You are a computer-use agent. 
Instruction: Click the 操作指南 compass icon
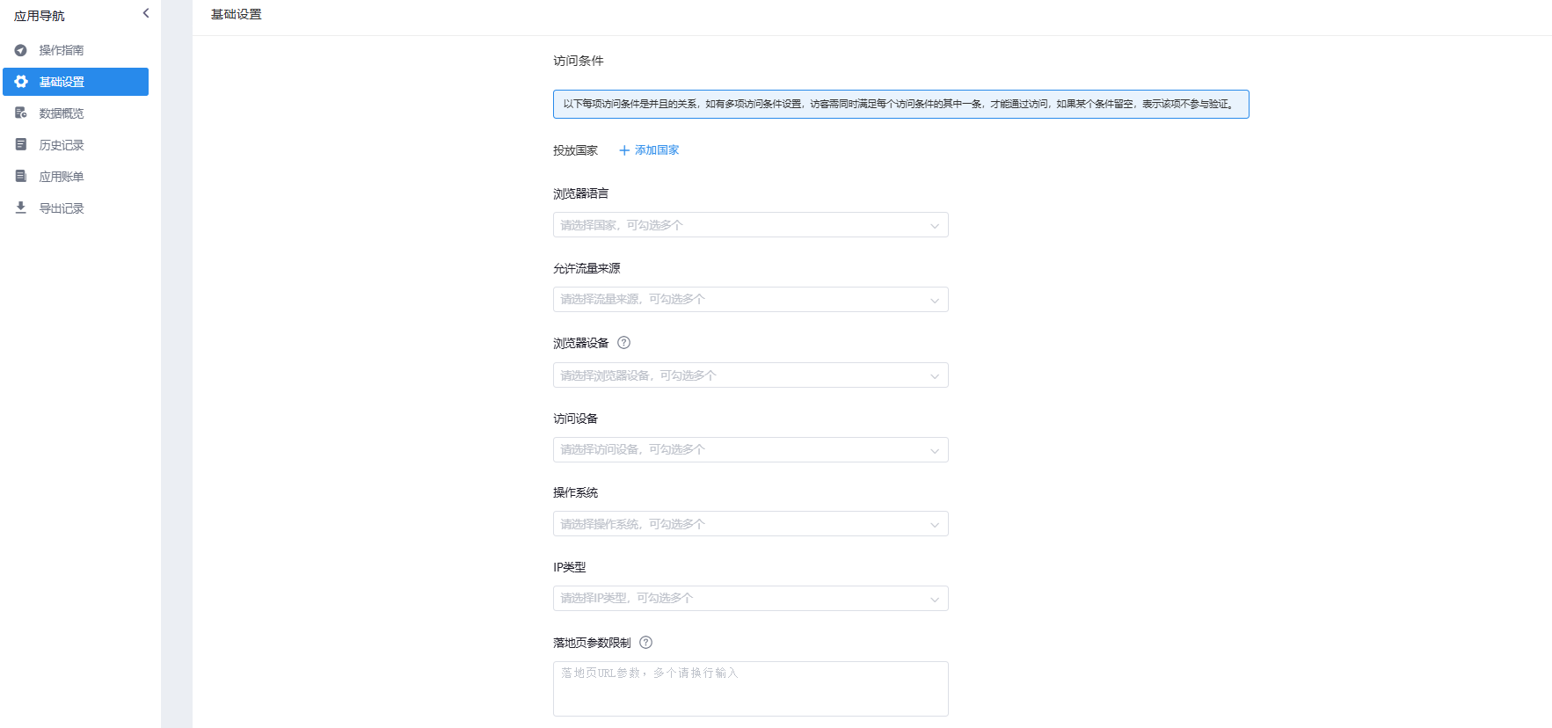pyautogui.click(x=20, y=50)
